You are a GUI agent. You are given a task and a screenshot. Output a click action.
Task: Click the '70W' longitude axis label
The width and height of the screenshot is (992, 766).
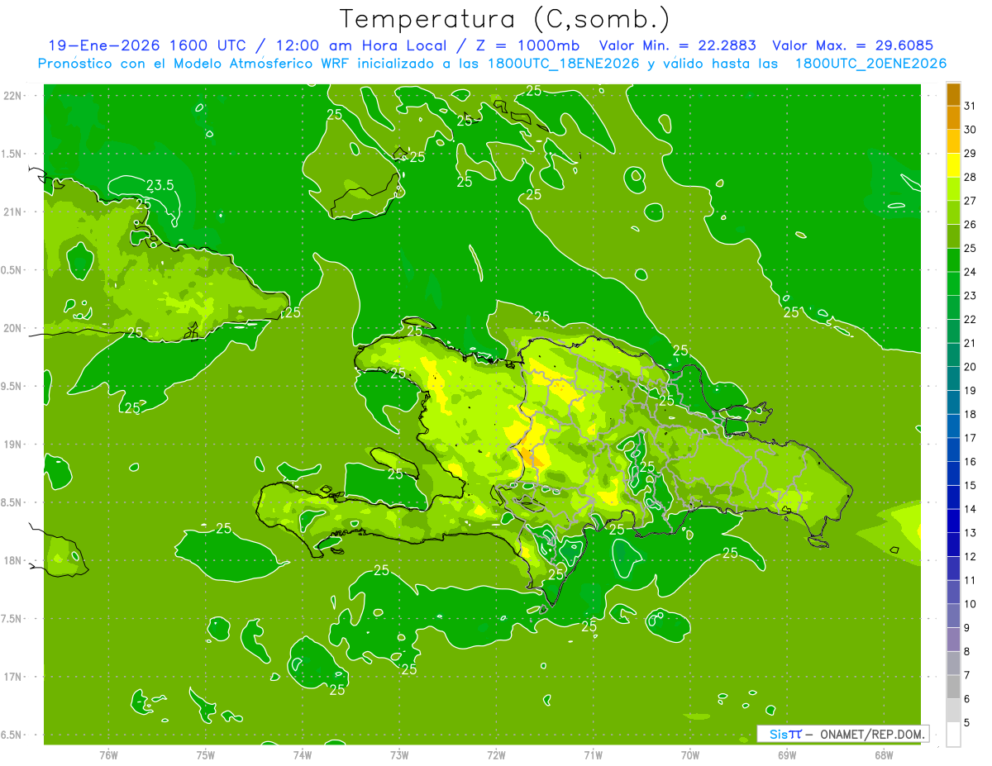pos(690,754)
